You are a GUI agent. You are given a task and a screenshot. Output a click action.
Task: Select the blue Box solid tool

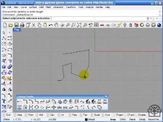pos(4,67)
